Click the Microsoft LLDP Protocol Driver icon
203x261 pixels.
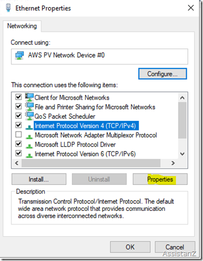coord(29,146)
